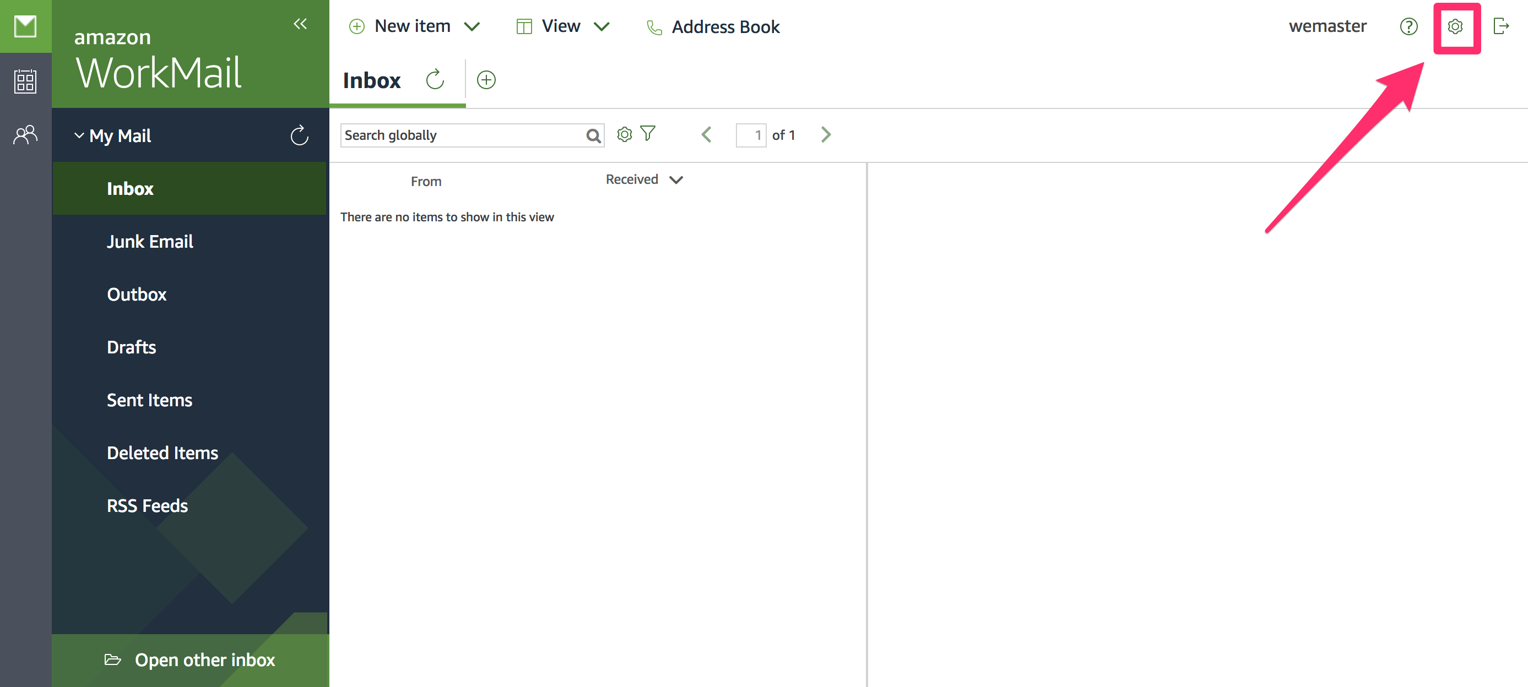Click the help question mark icon
The image size is (1528, 687).
1408,26
